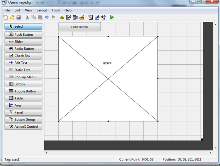Undo the last layout change
Image resolution: width=220 pixels, height=166 pixels.
click(47, 17)
